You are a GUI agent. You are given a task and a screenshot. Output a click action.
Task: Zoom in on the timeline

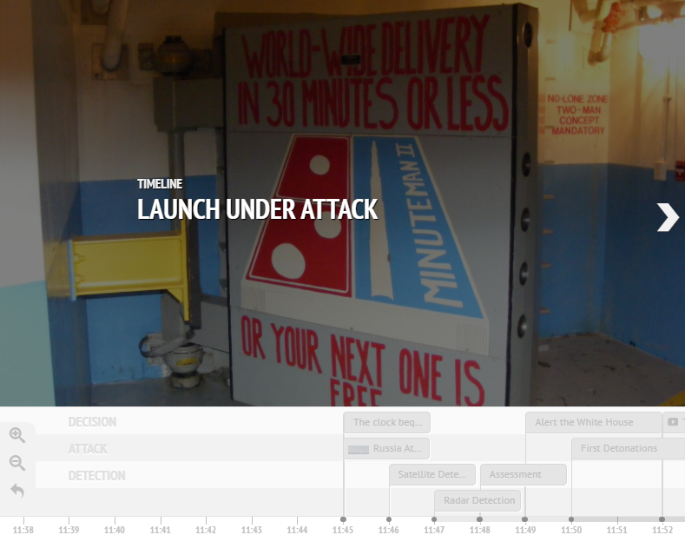coord(17,435)
